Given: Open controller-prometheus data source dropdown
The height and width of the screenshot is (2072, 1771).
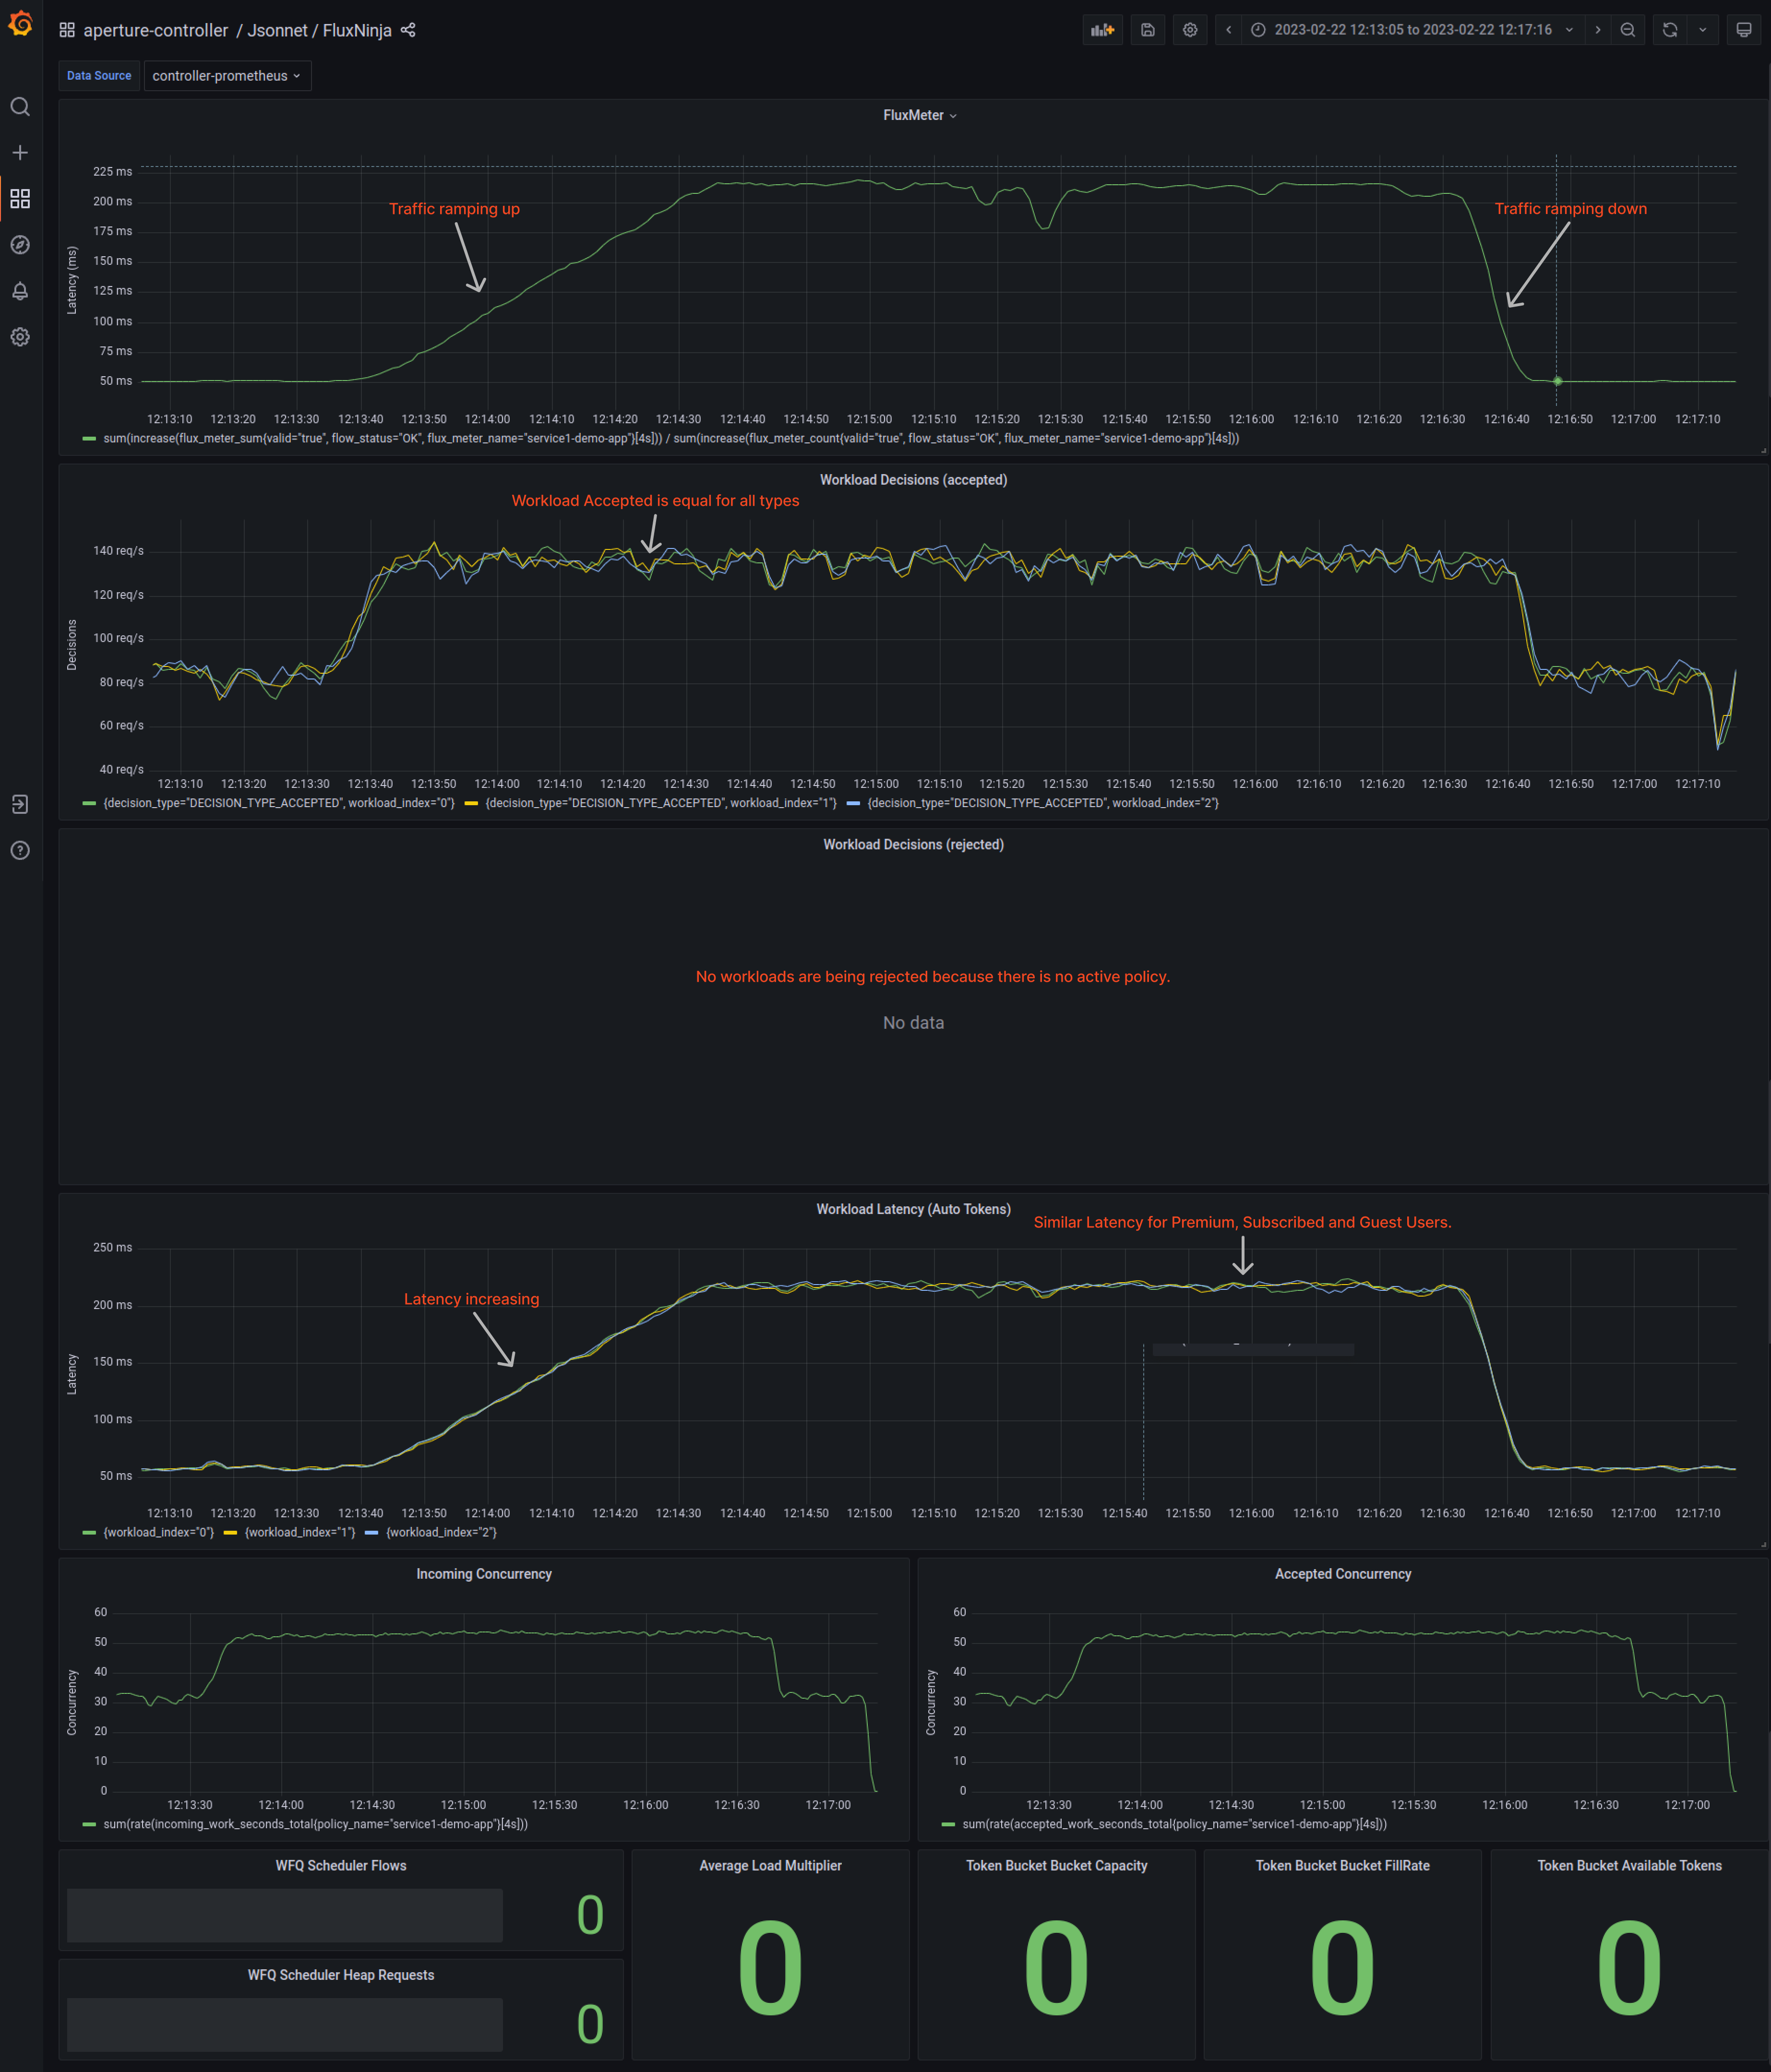Looking at the screenshot, I should coord(227,76).
